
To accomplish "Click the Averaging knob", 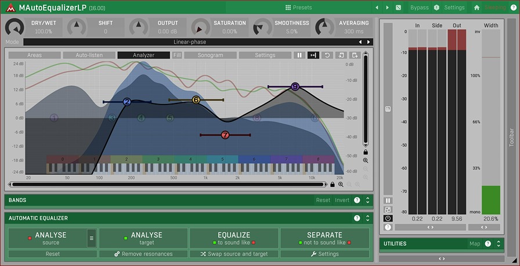I will [324, 27].
